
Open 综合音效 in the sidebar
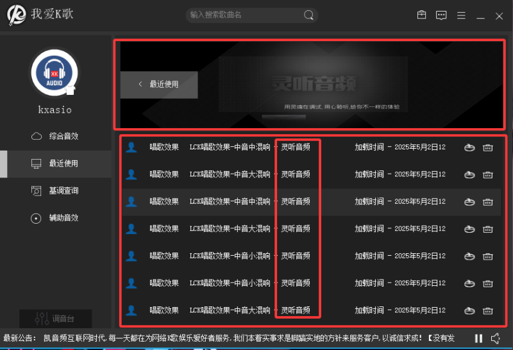(56, 136)
